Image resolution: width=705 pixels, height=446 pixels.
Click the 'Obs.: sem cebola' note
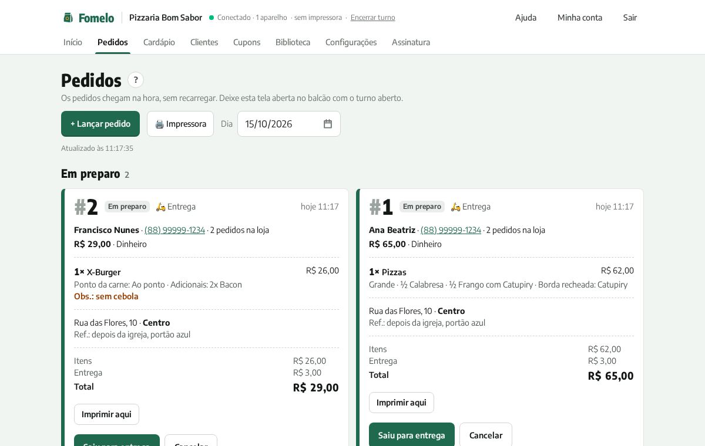coord(106,296)
